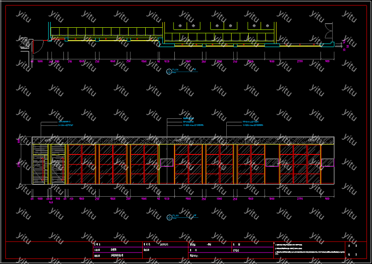Viewport: 372px width, 264px height.
Task: Click the double door symbol at plan's right end
Action: click(x=329, y=31)
